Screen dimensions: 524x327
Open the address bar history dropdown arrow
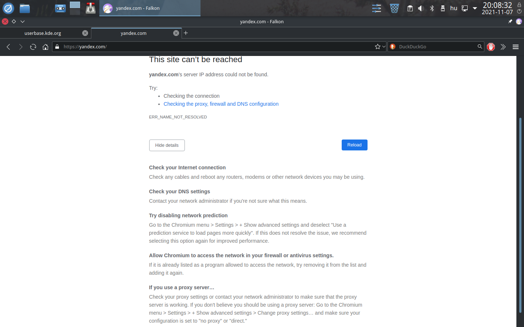(384, 47)
